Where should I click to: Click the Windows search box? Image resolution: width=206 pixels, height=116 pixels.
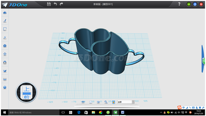[x=34, y=113]
